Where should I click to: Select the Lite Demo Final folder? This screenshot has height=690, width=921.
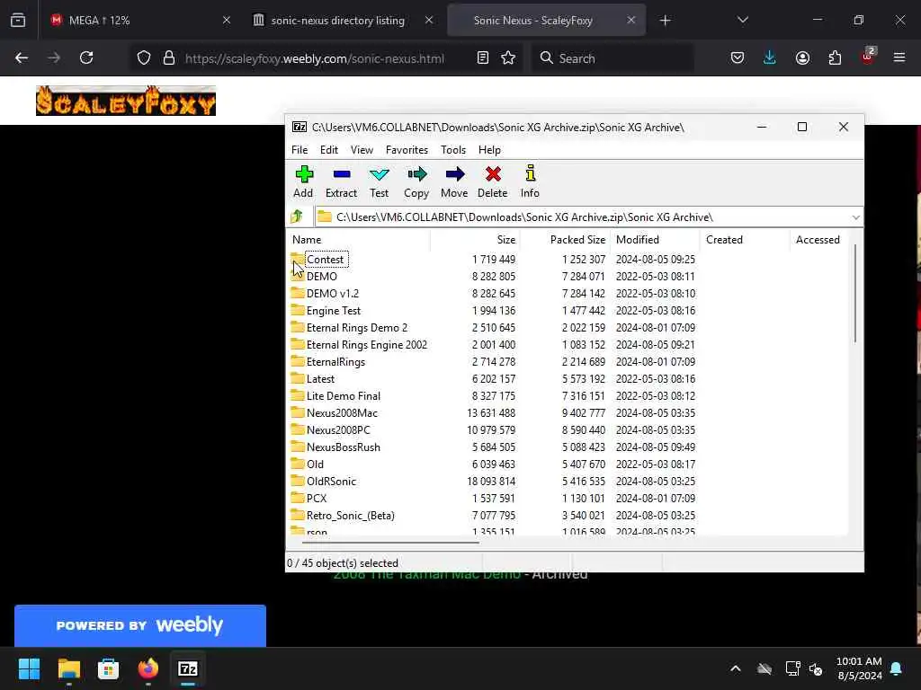point(336,396)
